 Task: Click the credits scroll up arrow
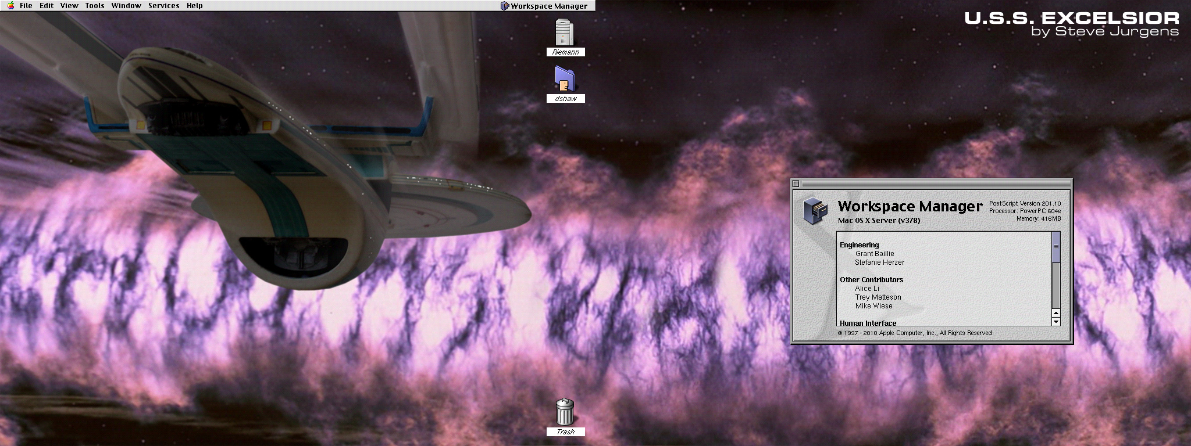click(1056, 313)
